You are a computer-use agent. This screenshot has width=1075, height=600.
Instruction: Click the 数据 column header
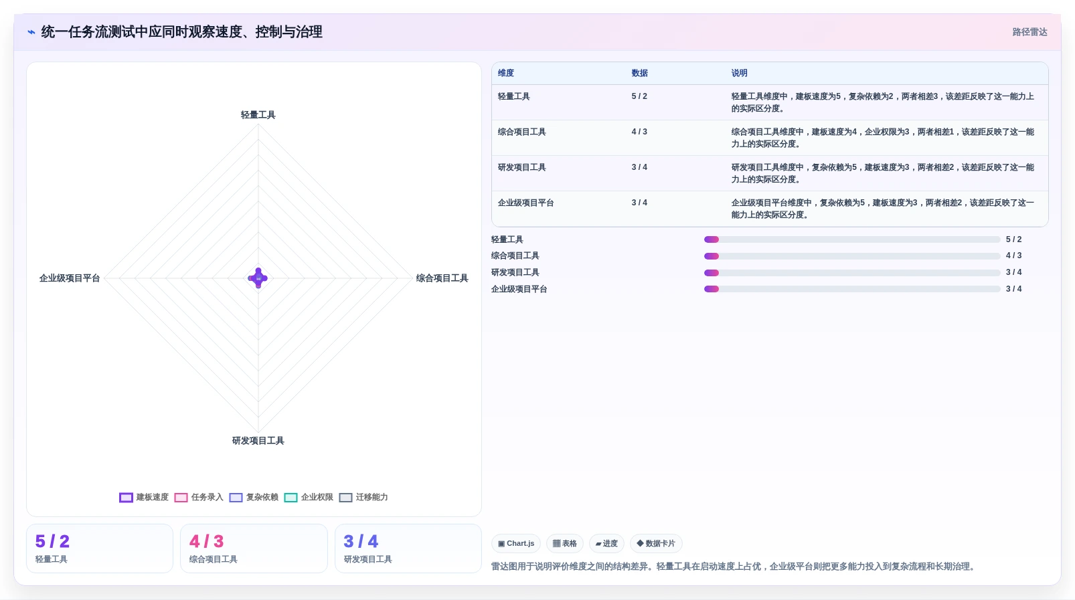[x=640, y=74]
